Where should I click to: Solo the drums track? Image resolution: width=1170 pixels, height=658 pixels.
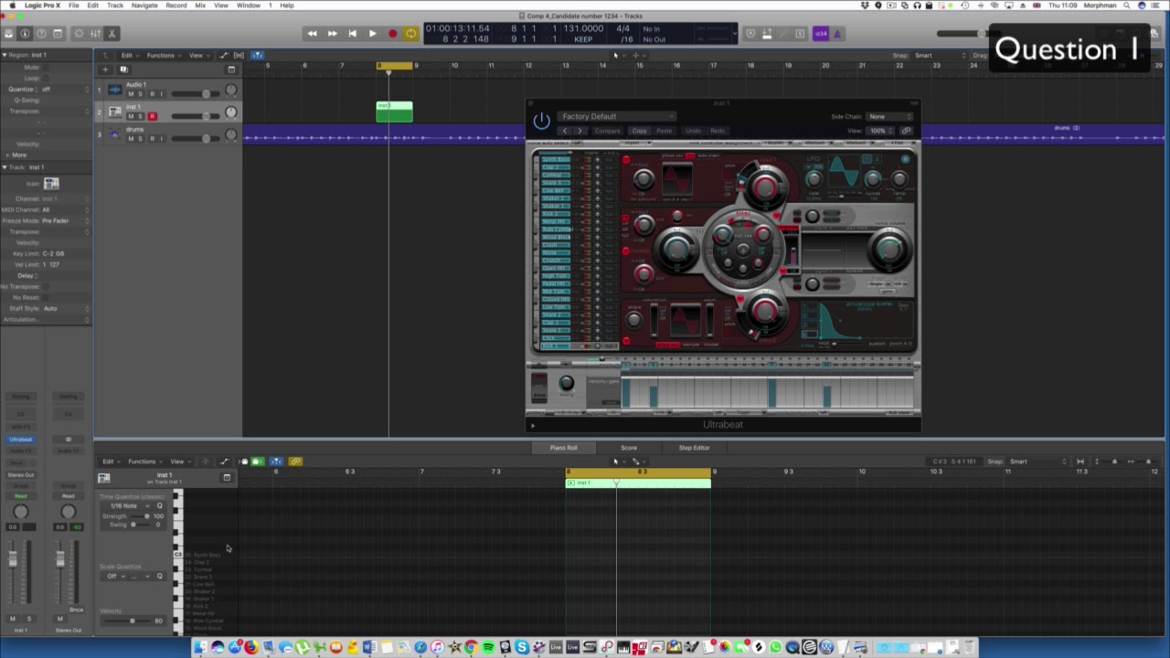coord(140,138)
